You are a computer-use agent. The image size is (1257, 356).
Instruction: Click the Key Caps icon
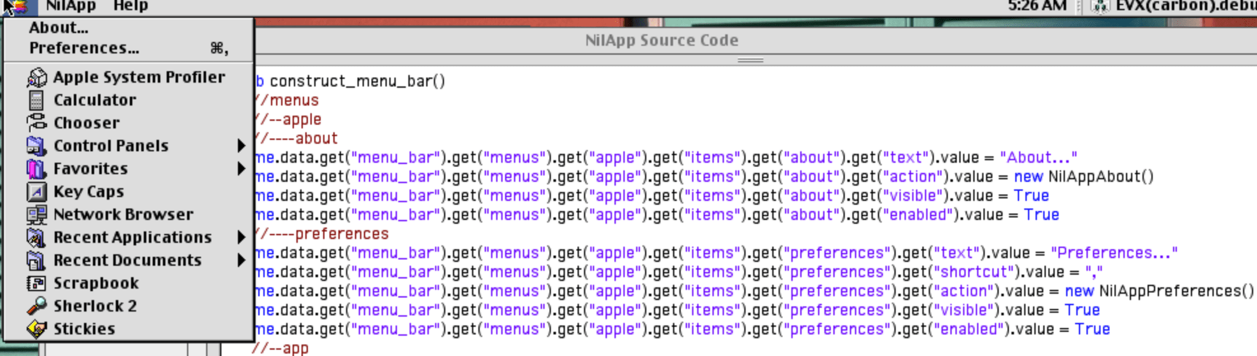click(x=37, y=191)
